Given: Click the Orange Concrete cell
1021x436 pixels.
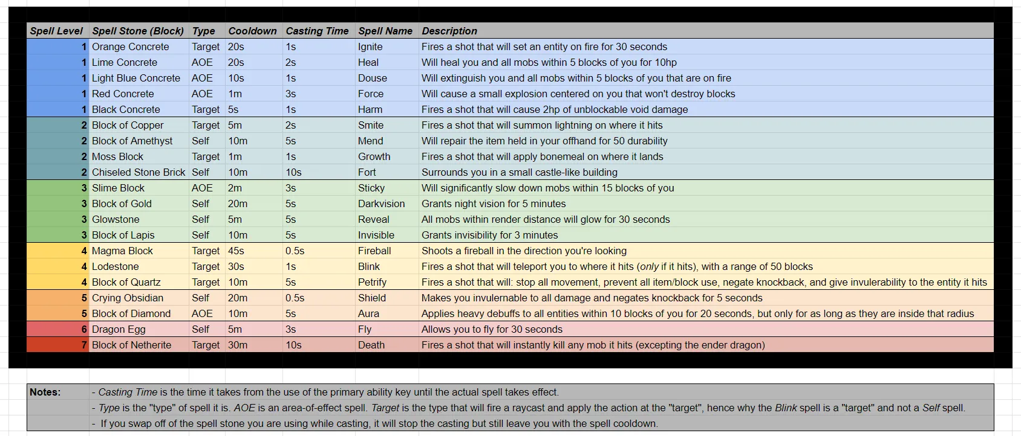Looking at the screenshot, I should click(x=139, y=46).
